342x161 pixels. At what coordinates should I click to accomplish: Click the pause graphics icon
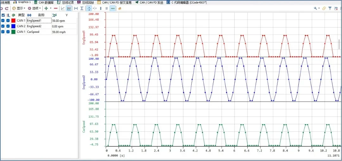tap(106, 9)
